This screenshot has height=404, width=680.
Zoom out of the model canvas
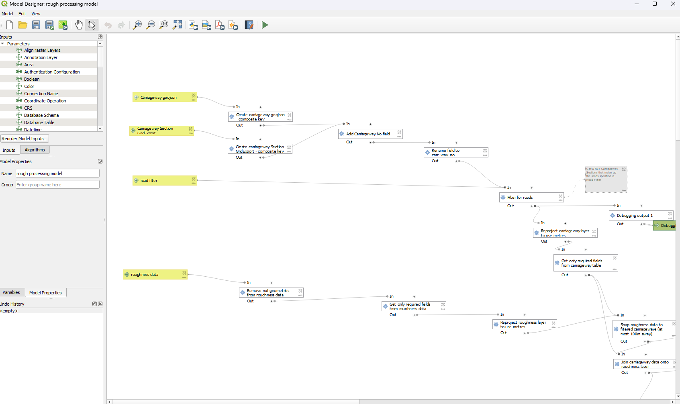click(151, 25)
